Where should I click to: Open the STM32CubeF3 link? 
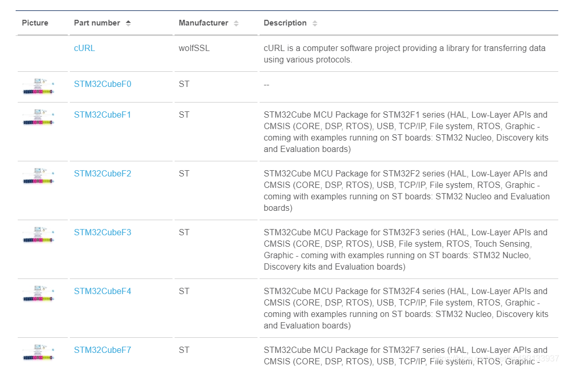pyautogui.click(x=103, y=233)
